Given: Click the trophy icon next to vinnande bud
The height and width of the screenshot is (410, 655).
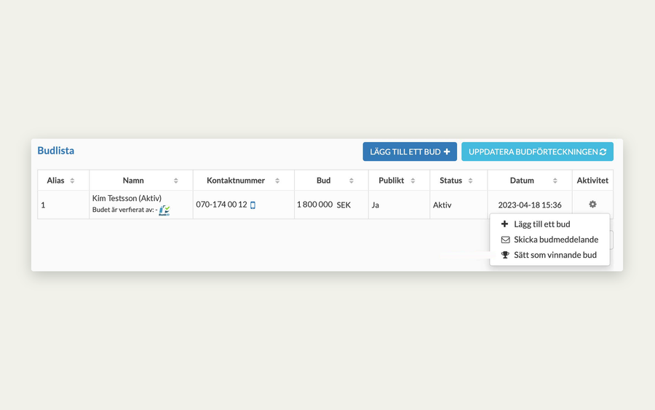Looking at the screenshot, I should tap(506, 255).
